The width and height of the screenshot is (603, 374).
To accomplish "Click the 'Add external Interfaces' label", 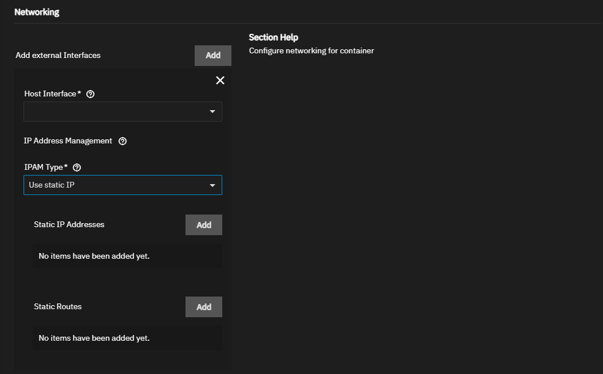I will [58, 56].
